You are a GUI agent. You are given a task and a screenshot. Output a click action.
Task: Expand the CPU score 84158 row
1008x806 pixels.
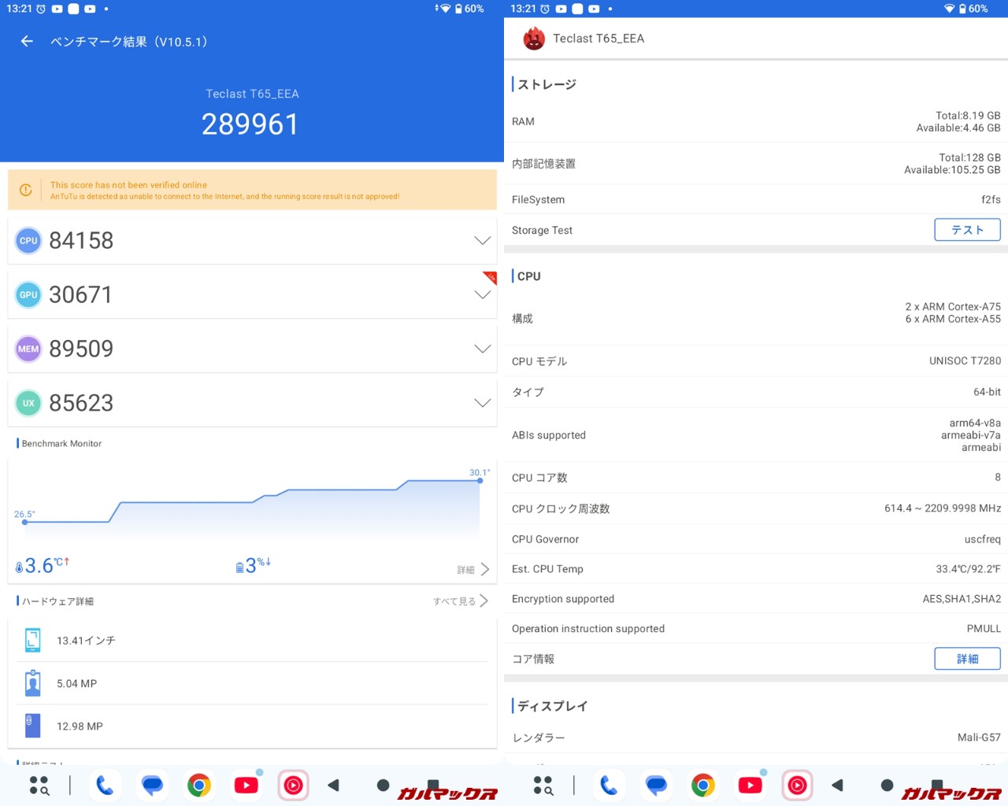(482, 241)
